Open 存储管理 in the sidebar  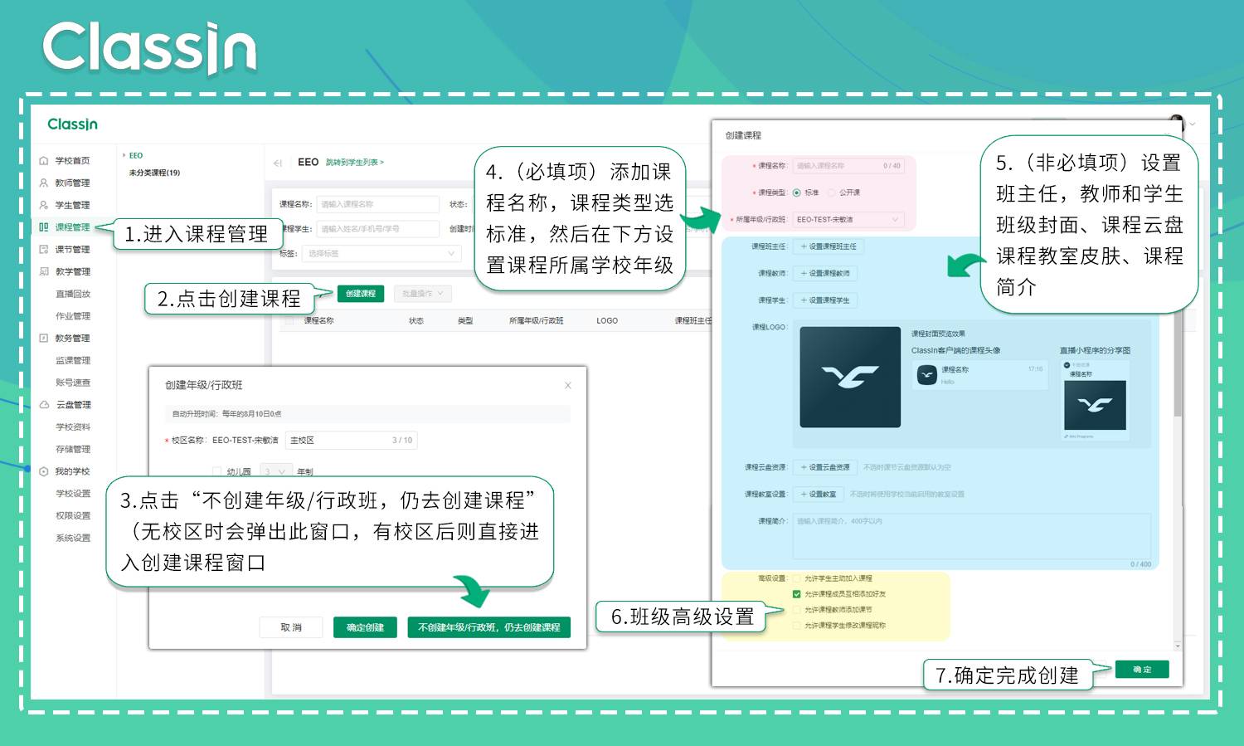(73, 449)
